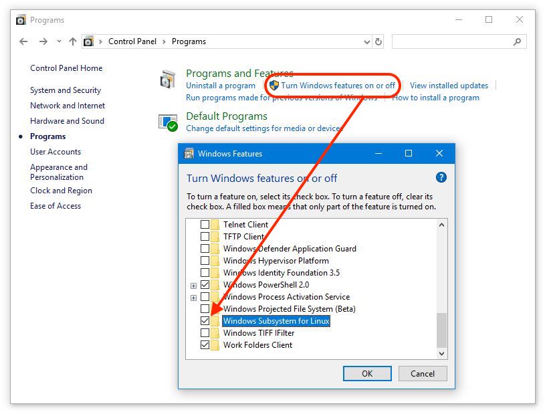Viewport: 545px width, 414px height.
Task: Enable Windows TIFF IFilter checkbox
Action: [205, 333]
